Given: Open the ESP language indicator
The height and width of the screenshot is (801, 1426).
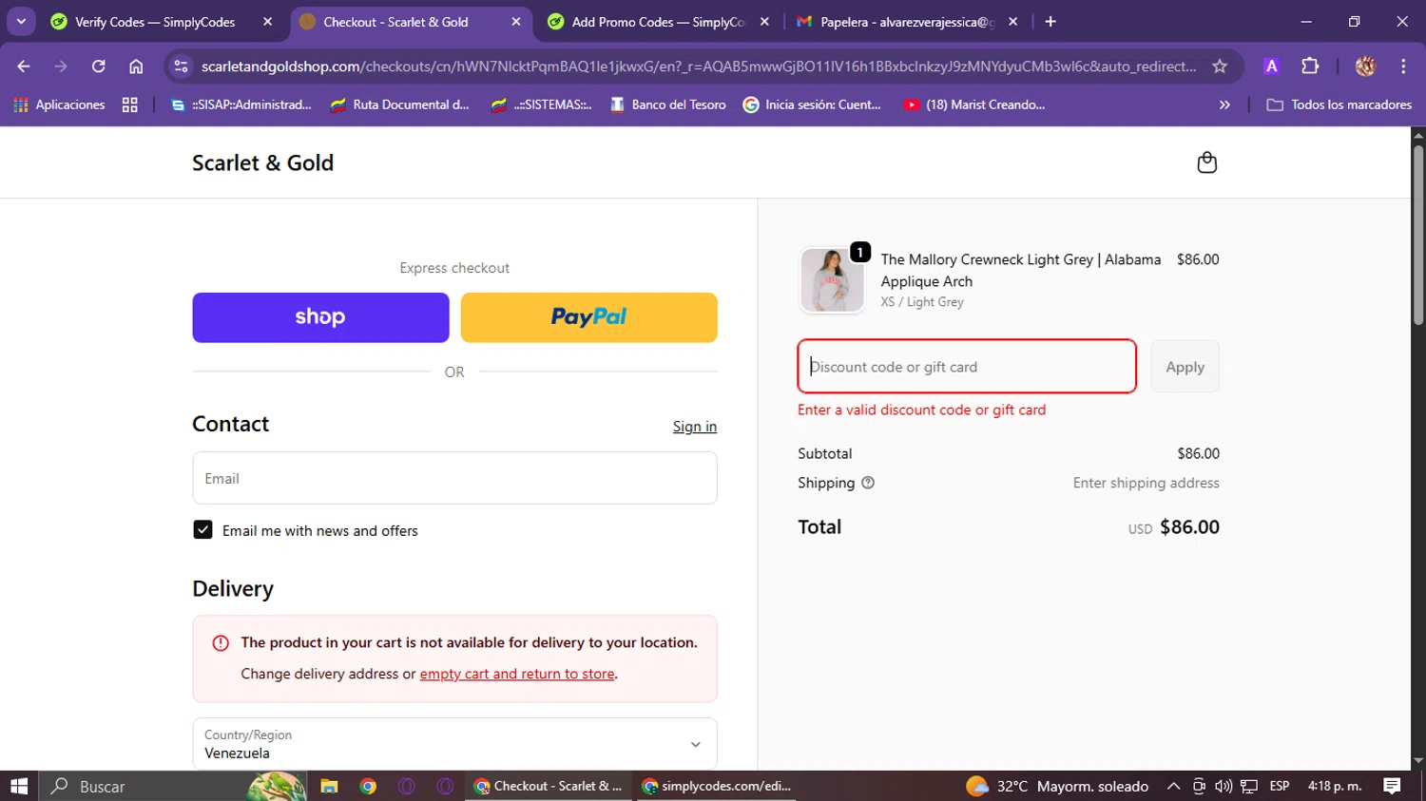Looking at the screenshot, I should (x=1280, y=786).
